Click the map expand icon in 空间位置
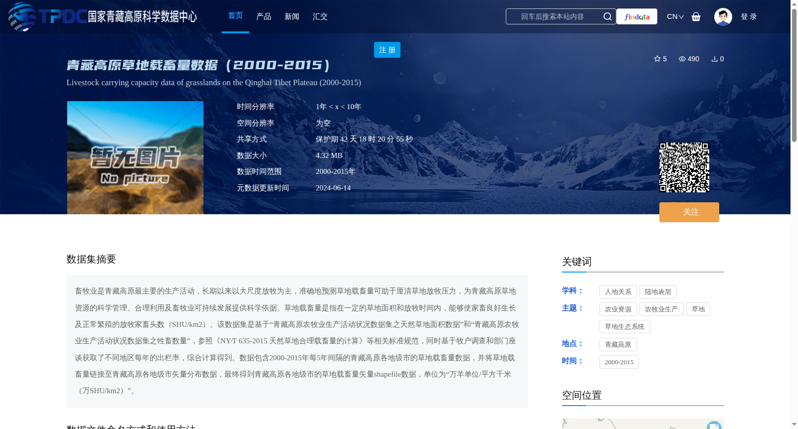The width and height of the screenshot is (798, 429). 714,425
